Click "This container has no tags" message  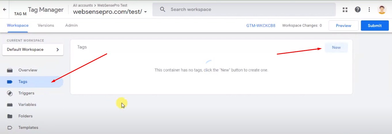click(x=211, y=70)
